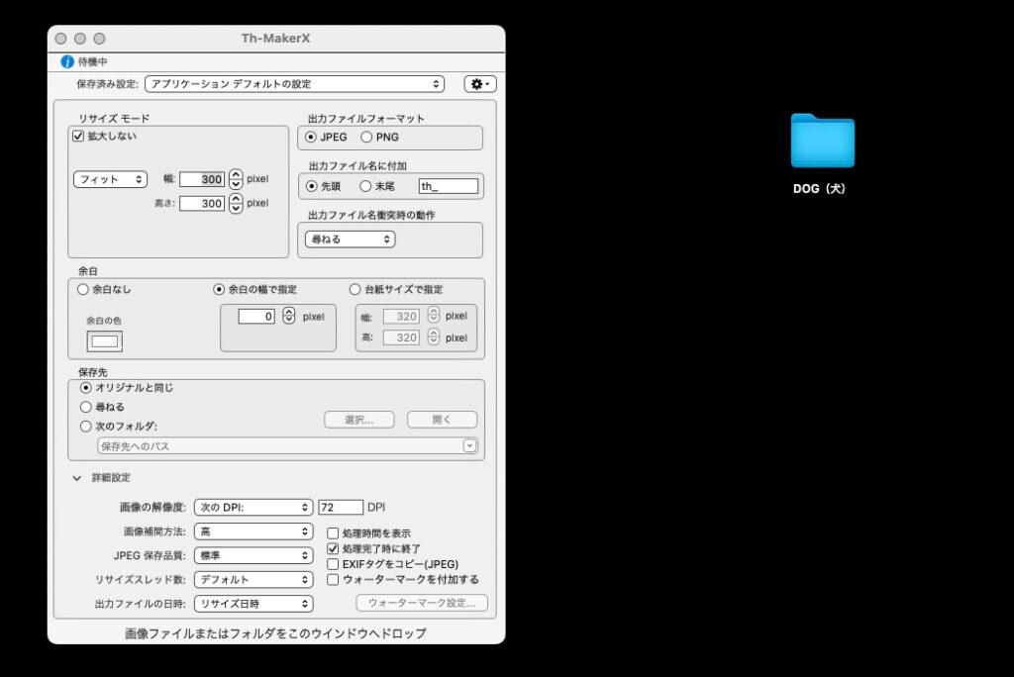
Task: Open the 保存済み設定 preset dropdown
Action: tap(295, 84)
